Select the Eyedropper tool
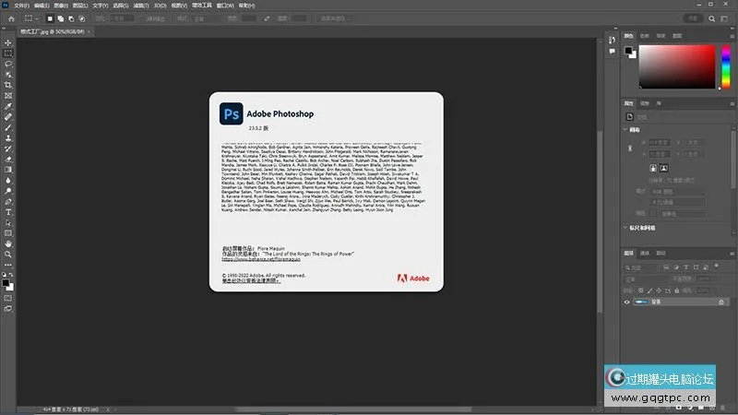This screenshot has width=738, height=415. point(8,107)
